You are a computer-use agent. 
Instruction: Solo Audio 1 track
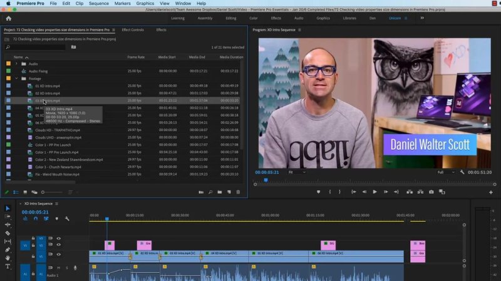click(67, 268)
